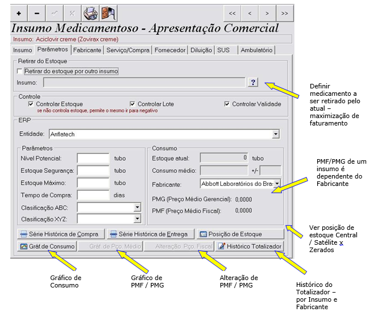Toggle Retirar do estoque por outro insumo
The height and width of the screenshot is (312, 373).
(x=20, y=71)
